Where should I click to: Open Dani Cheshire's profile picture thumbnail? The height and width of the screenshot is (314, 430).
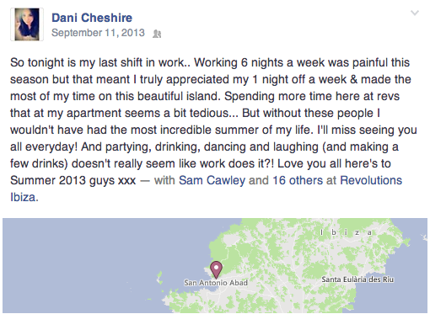tap(27, 24)
